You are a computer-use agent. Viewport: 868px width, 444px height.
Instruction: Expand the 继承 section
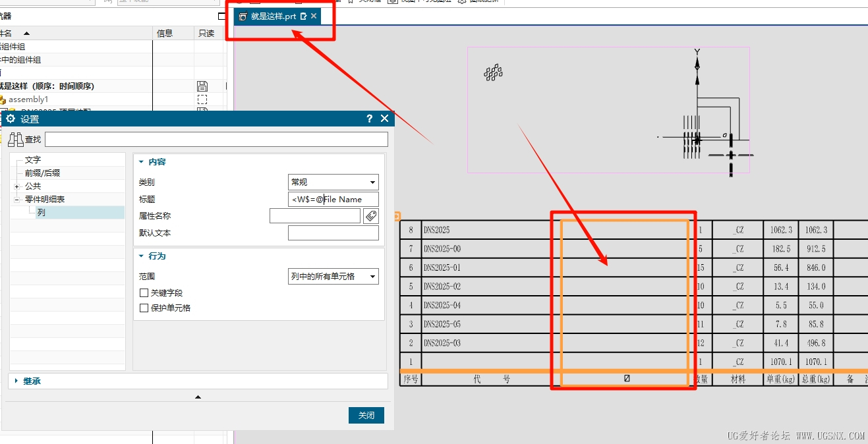(16, 381)
